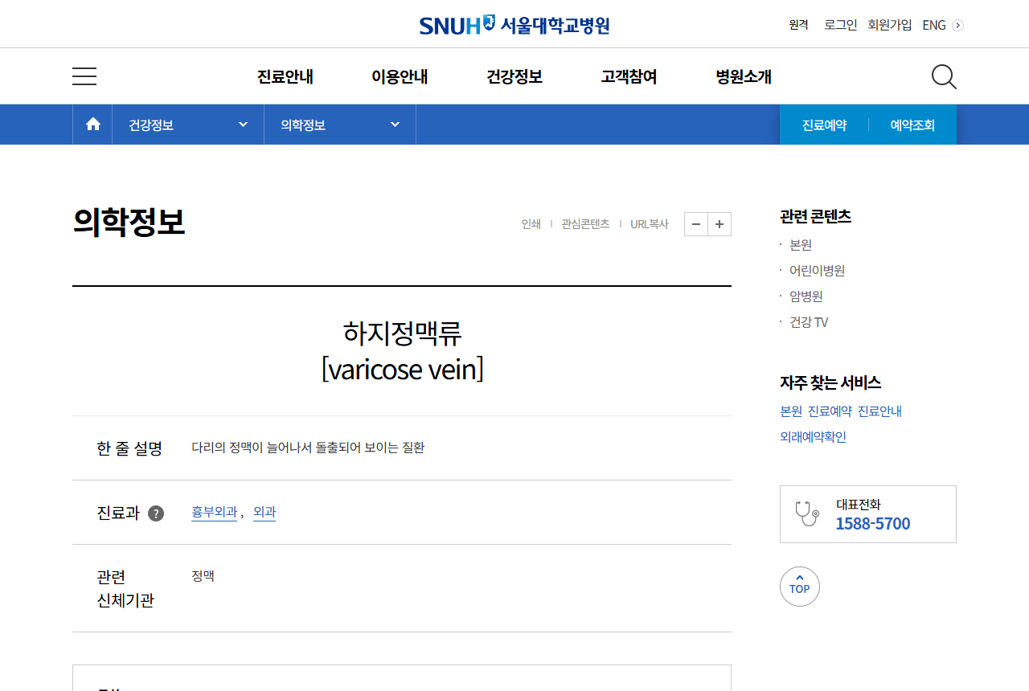Click 본원 under 자주 찾는 서비스
1029x691 pixels.
click(791, 411)
